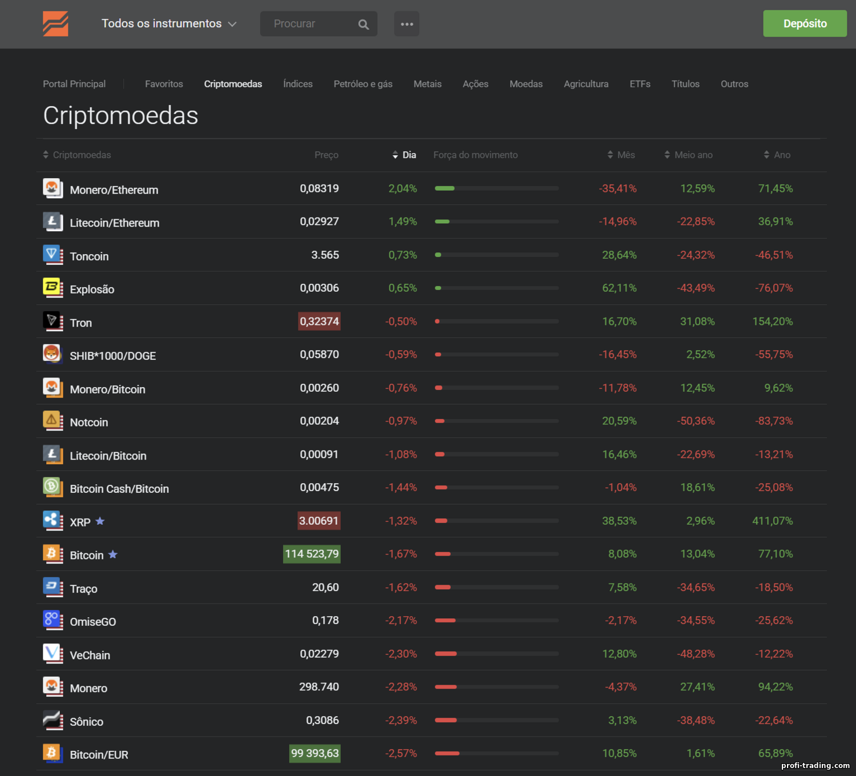This screenshot has height=776, width=856.
Task: Sort by the Mês column
Action: 621,155
